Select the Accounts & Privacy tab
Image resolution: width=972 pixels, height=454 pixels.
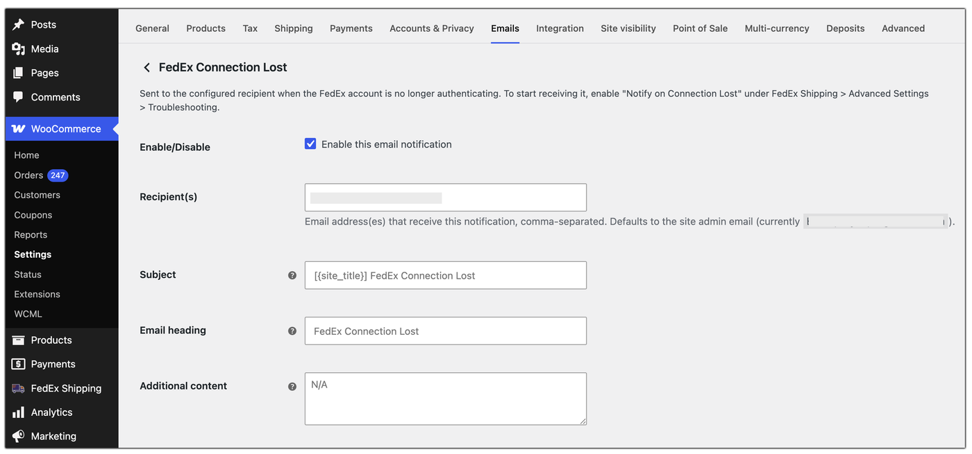pos(432,28)
